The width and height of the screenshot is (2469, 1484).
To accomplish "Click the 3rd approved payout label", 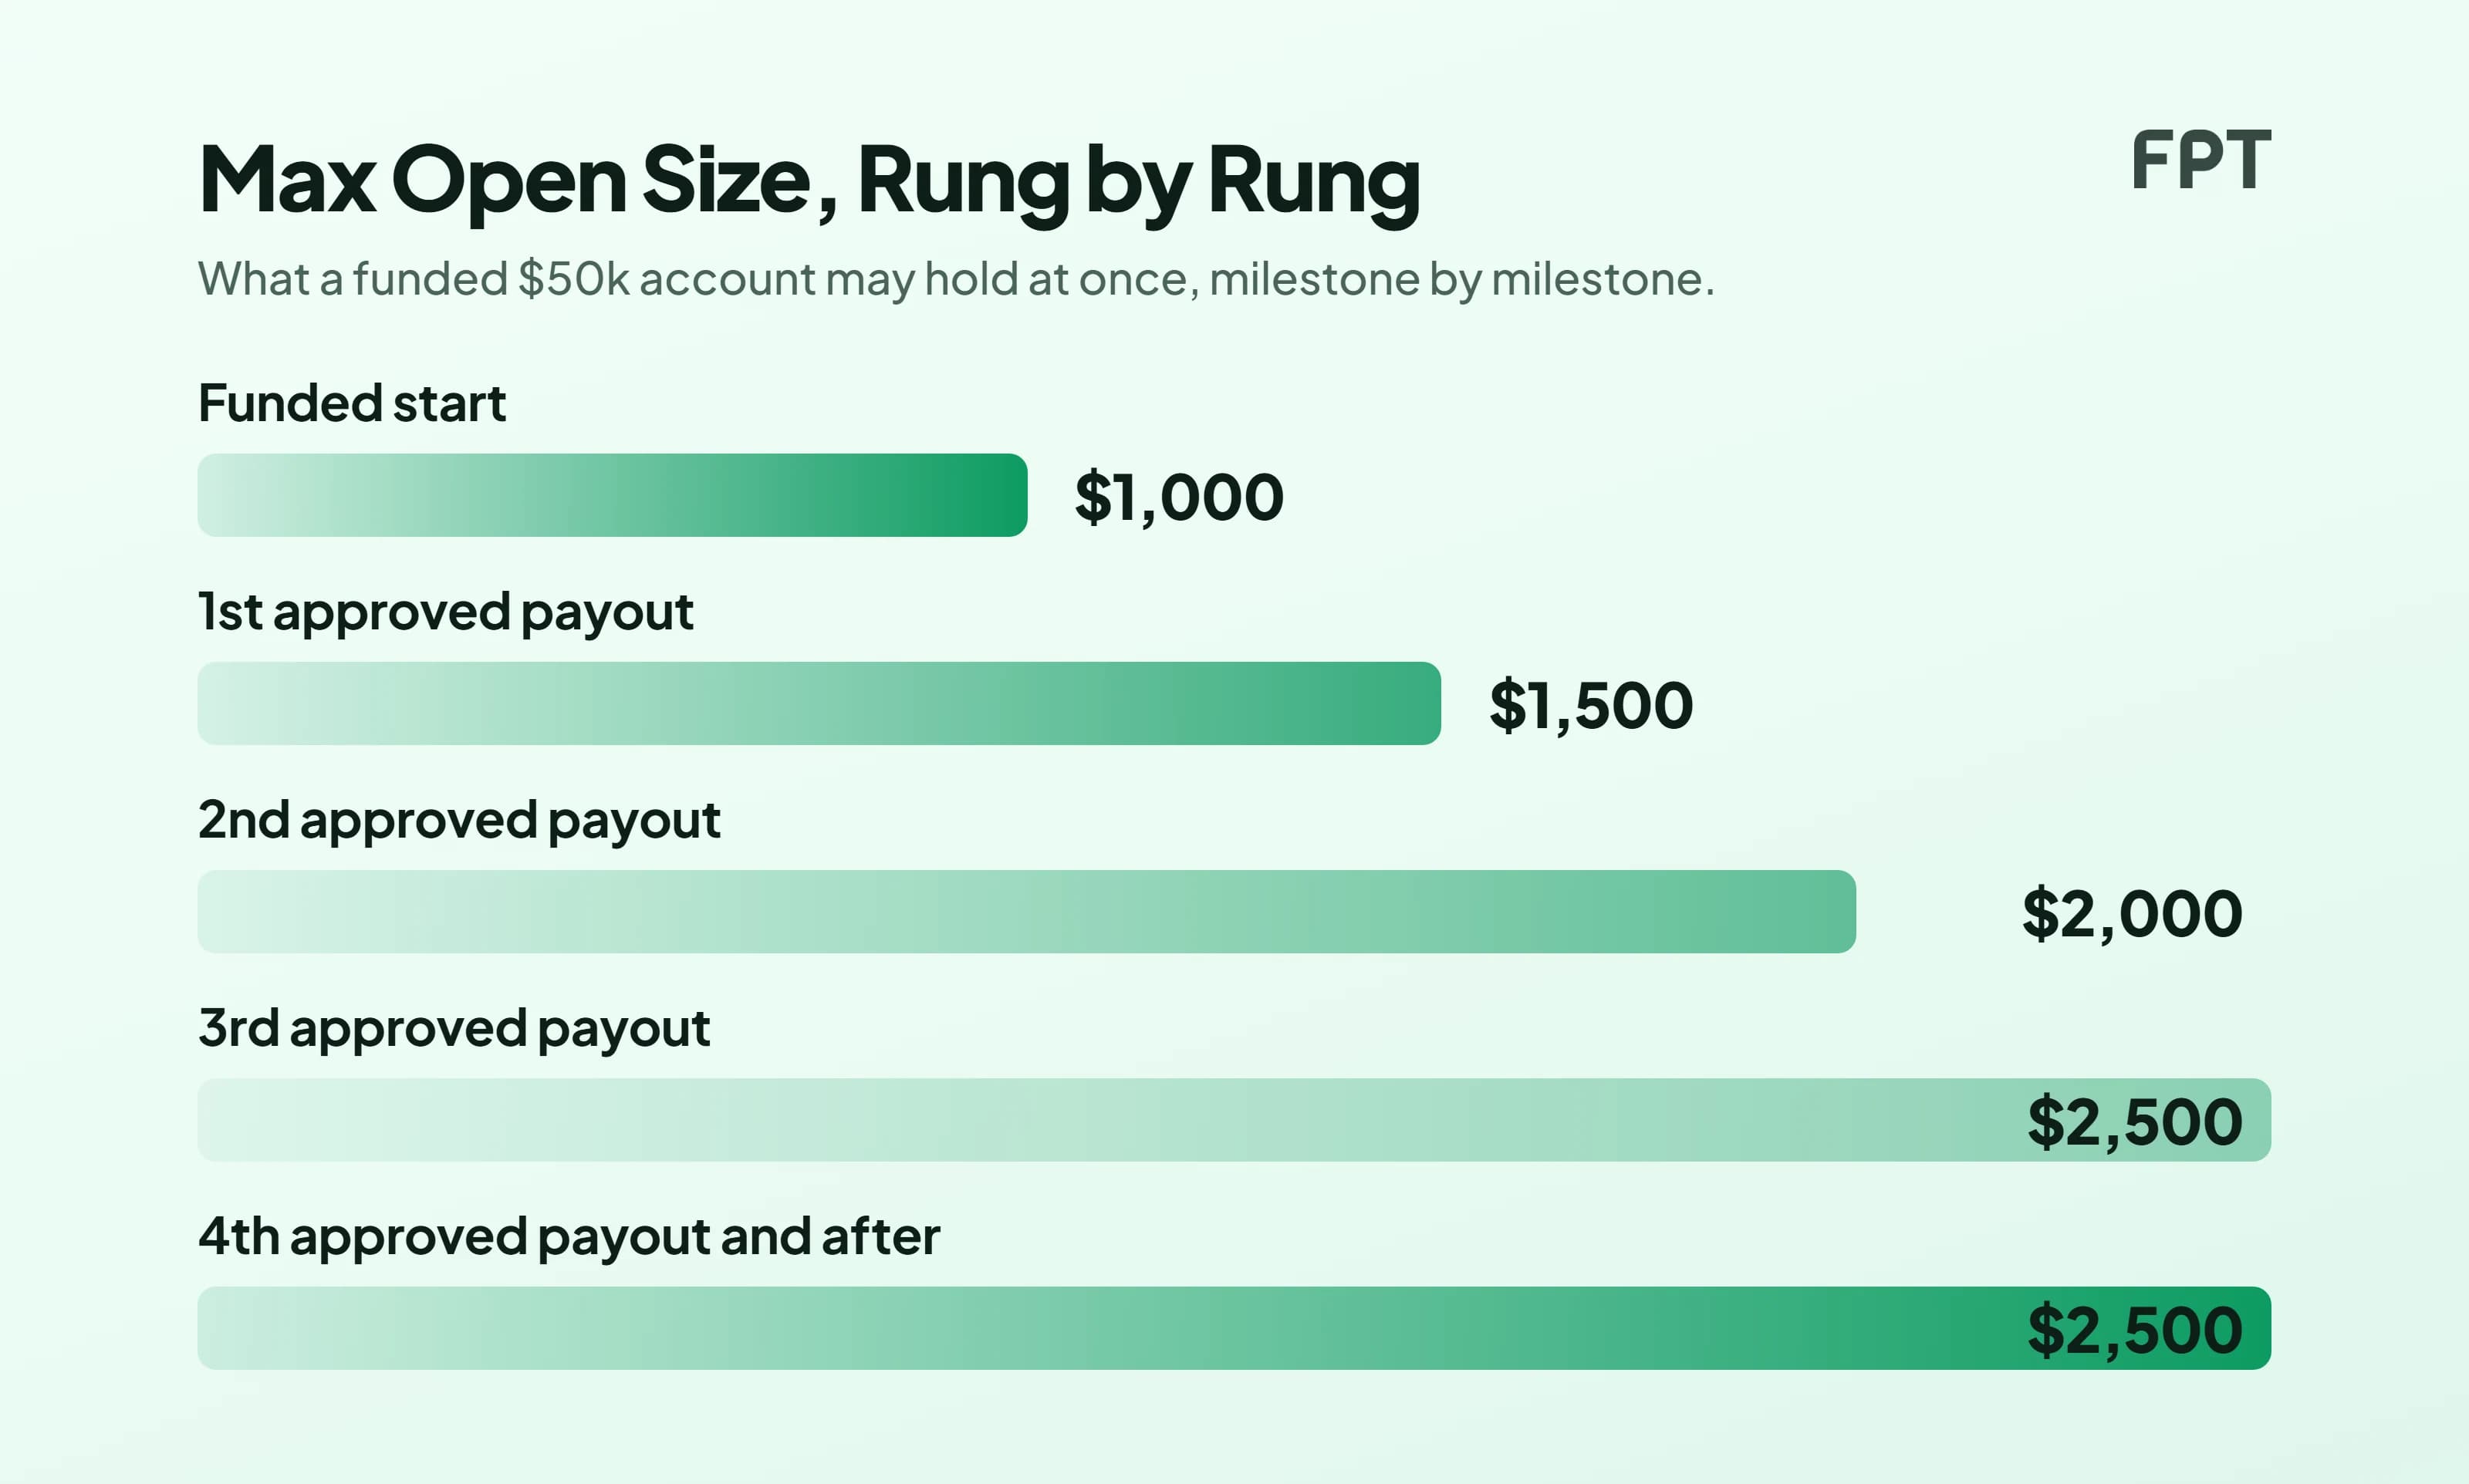I will [454, 1028].
